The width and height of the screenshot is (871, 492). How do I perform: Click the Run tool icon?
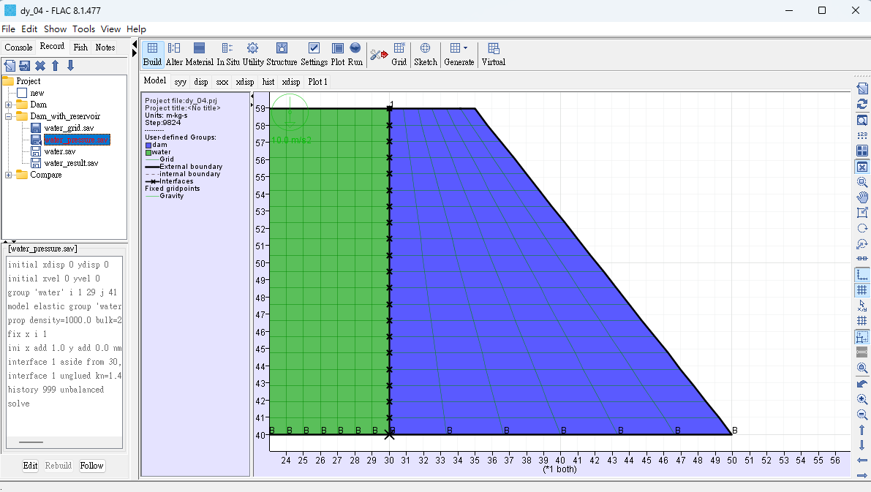[355, 54]
